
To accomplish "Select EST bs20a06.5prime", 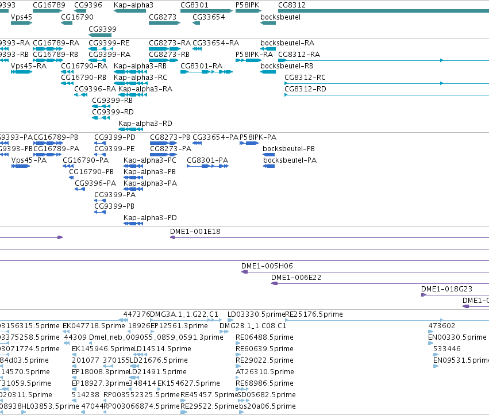I will click(268, 406).
